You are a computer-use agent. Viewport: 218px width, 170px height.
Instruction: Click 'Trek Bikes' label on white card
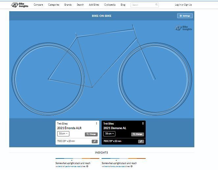tap(62, 124)
